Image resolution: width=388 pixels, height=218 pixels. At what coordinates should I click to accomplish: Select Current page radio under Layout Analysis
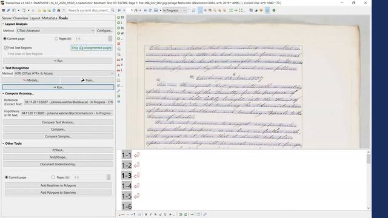point(5,39)
